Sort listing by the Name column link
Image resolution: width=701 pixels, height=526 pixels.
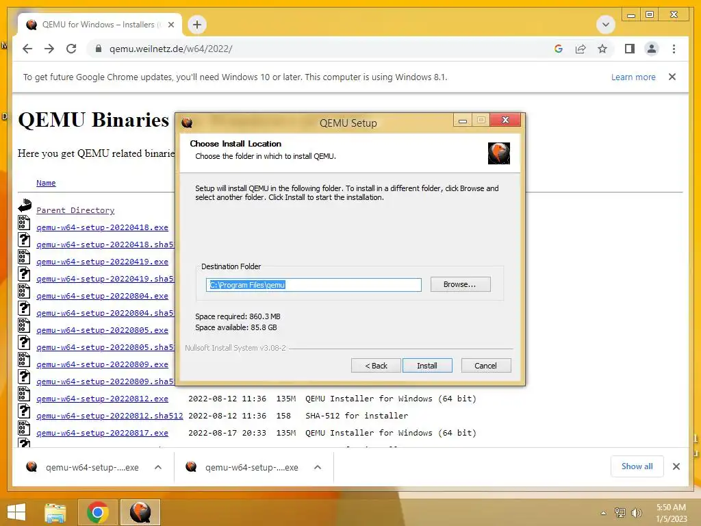[46, 183]
